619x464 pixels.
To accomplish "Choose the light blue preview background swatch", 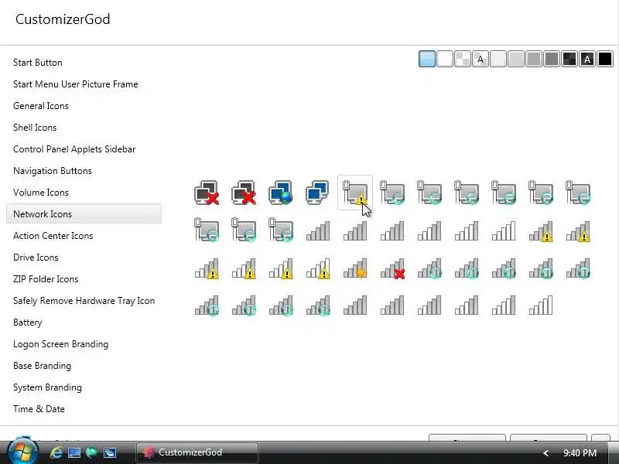I will (x=427, y=60).
